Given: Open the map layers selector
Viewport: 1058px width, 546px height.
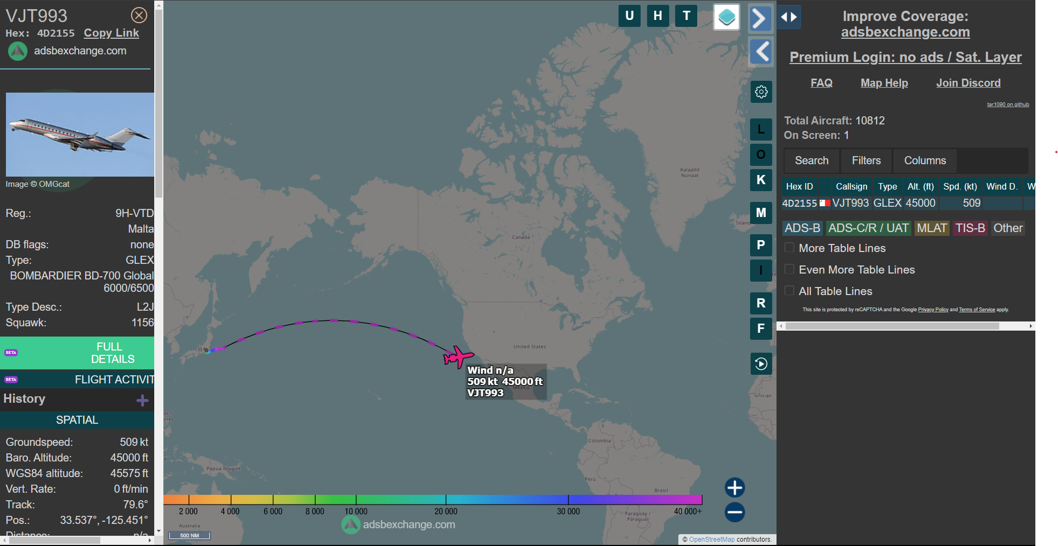Looking at the screenshot, I should tap(726, 17).
